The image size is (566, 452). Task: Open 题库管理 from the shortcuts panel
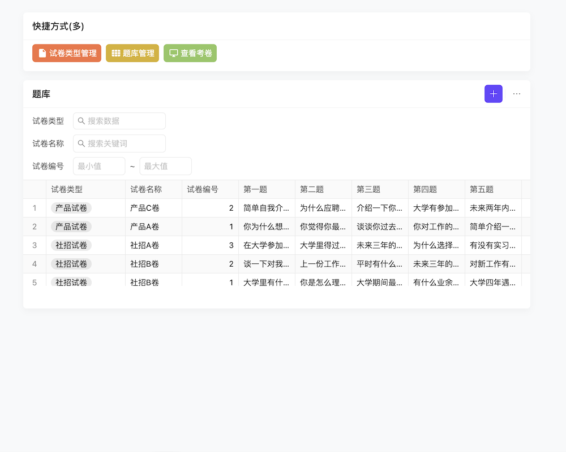132,53
